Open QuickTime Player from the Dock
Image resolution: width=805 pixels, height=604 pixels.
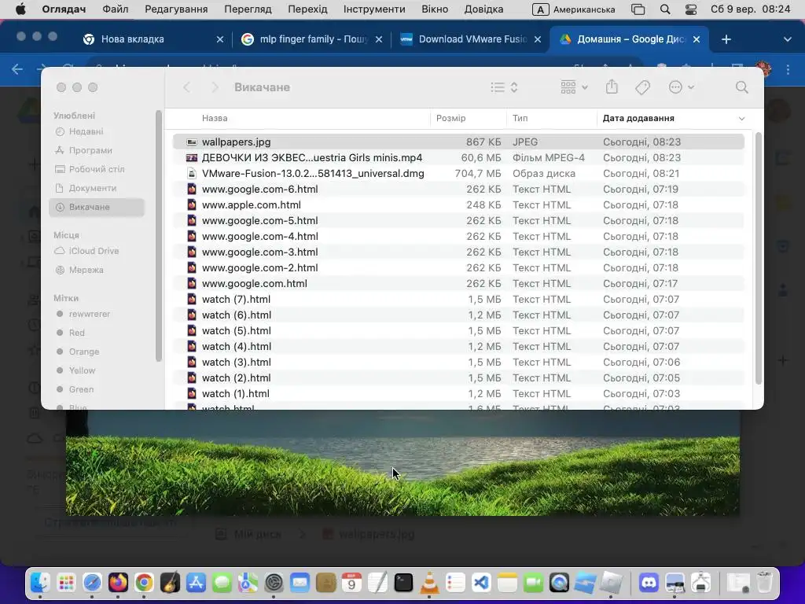(559, 583)
